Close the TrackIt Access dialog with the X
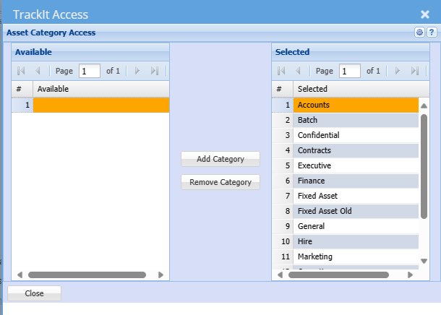 425,14
